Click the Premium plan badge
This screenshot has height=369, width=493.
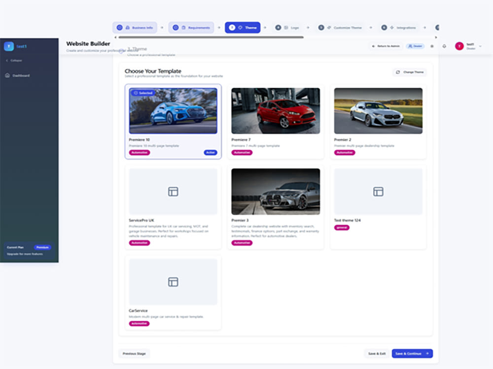(x=42, y=247)
